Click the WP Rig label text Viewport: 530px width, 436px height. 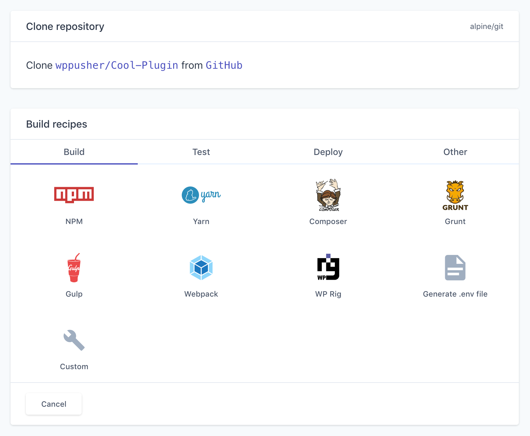pyautogui.click(x=328, y=294)
